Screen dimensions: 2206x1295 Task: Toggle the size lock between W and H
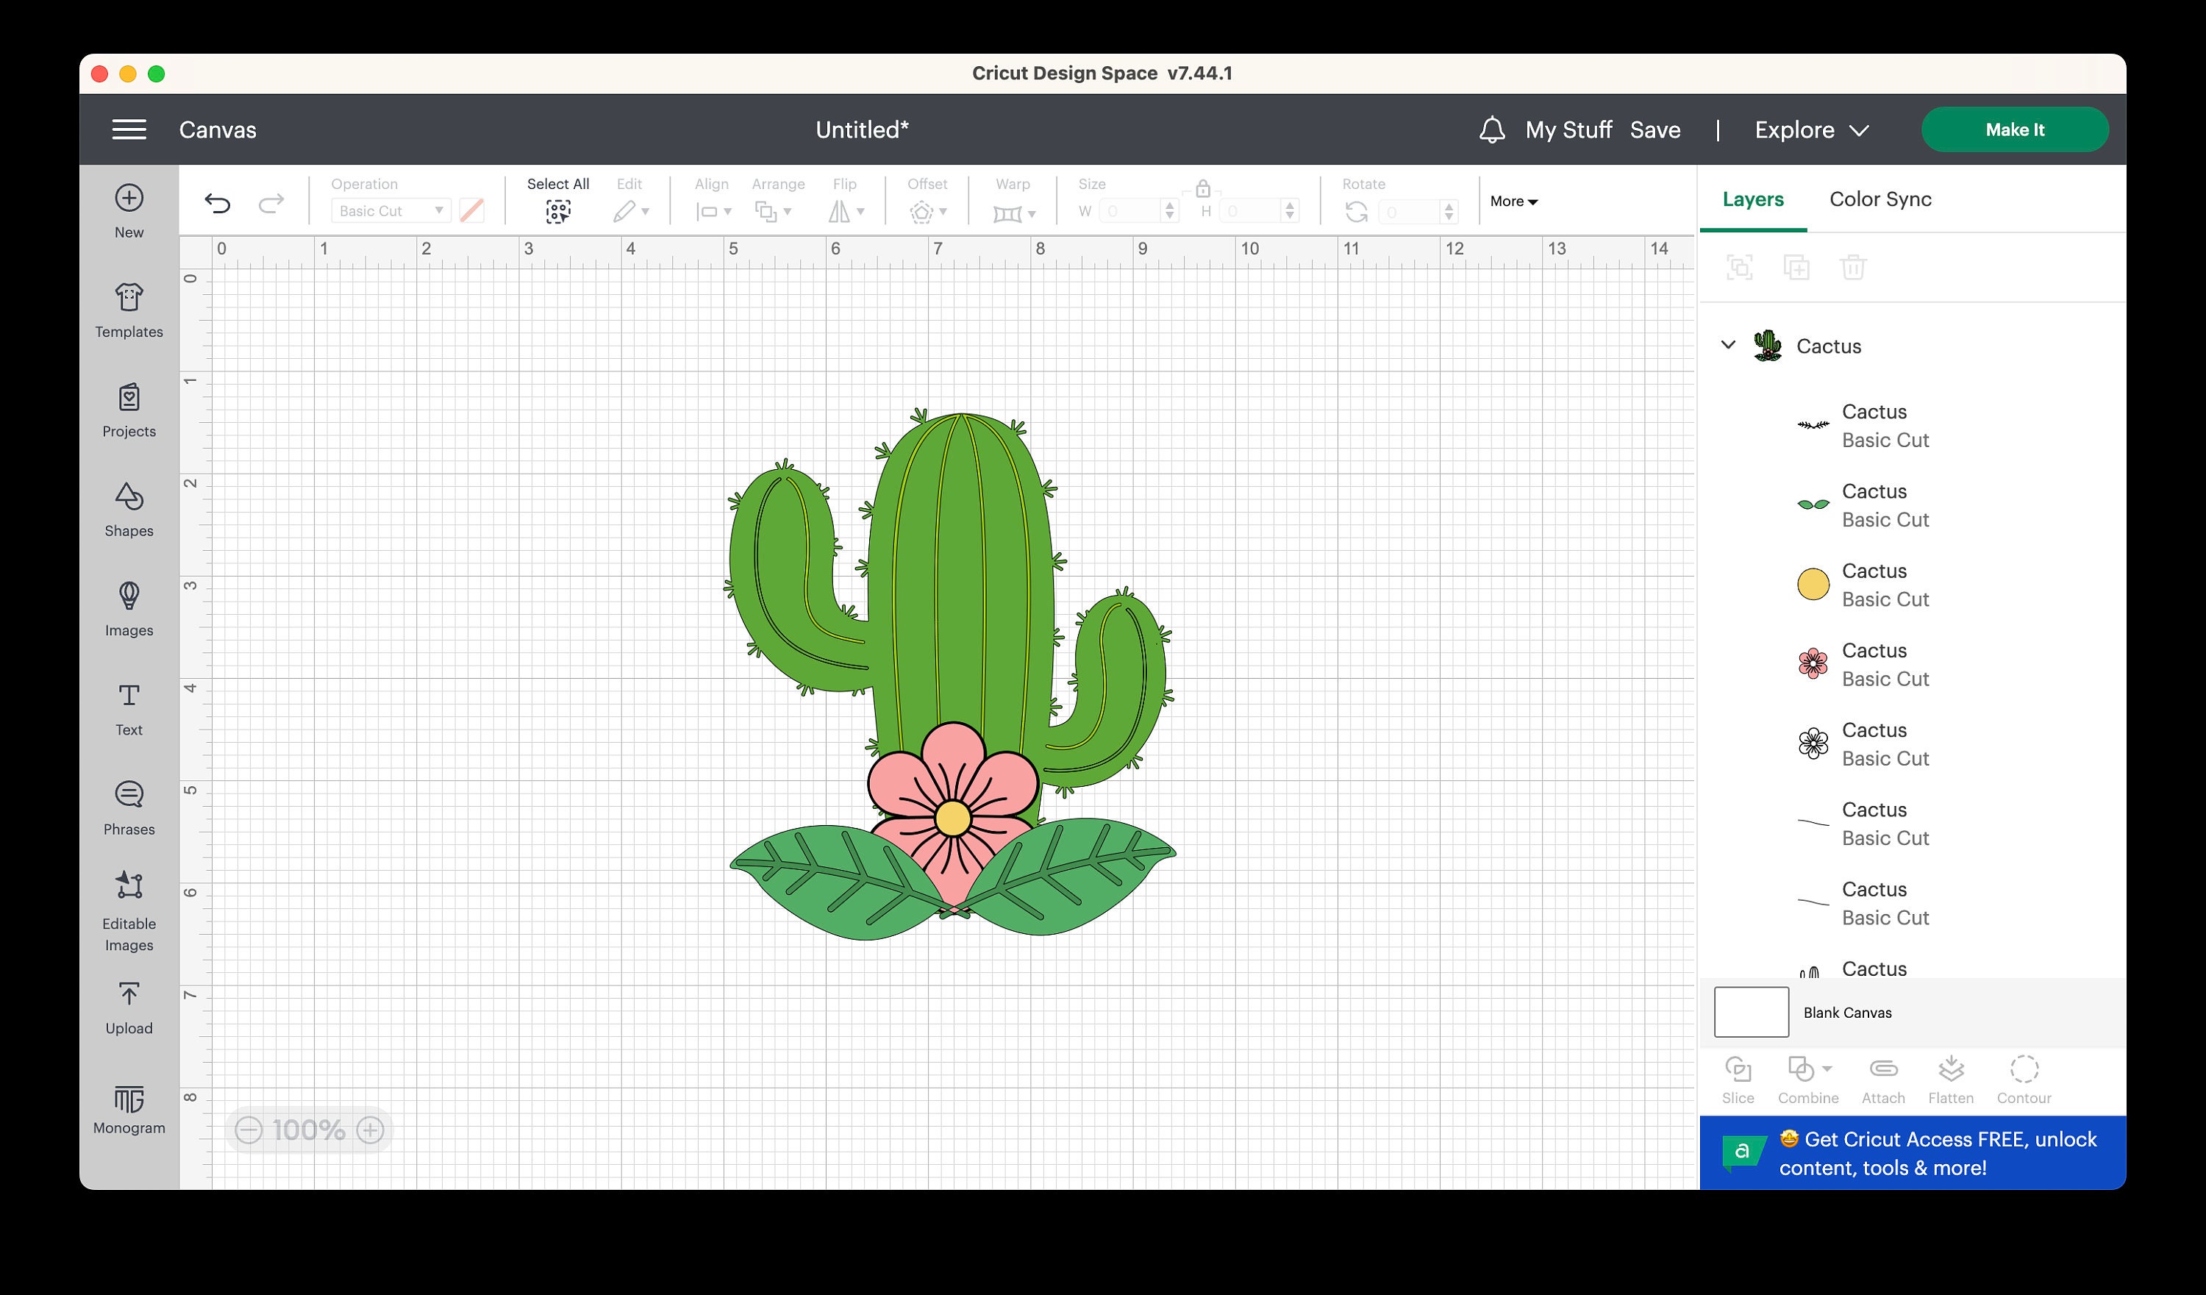pyautogui.click(x=1203, y=188)
